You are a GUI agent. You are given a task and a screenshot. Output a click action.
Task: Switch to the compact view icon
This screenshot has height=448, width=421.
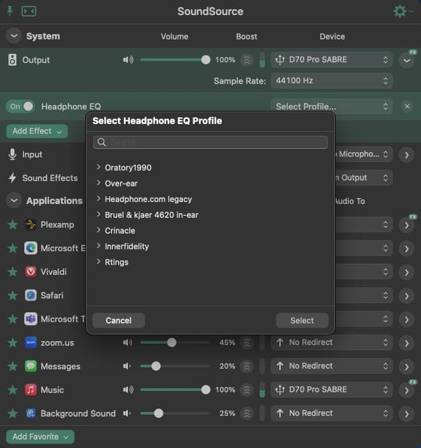tap(29, 11)
